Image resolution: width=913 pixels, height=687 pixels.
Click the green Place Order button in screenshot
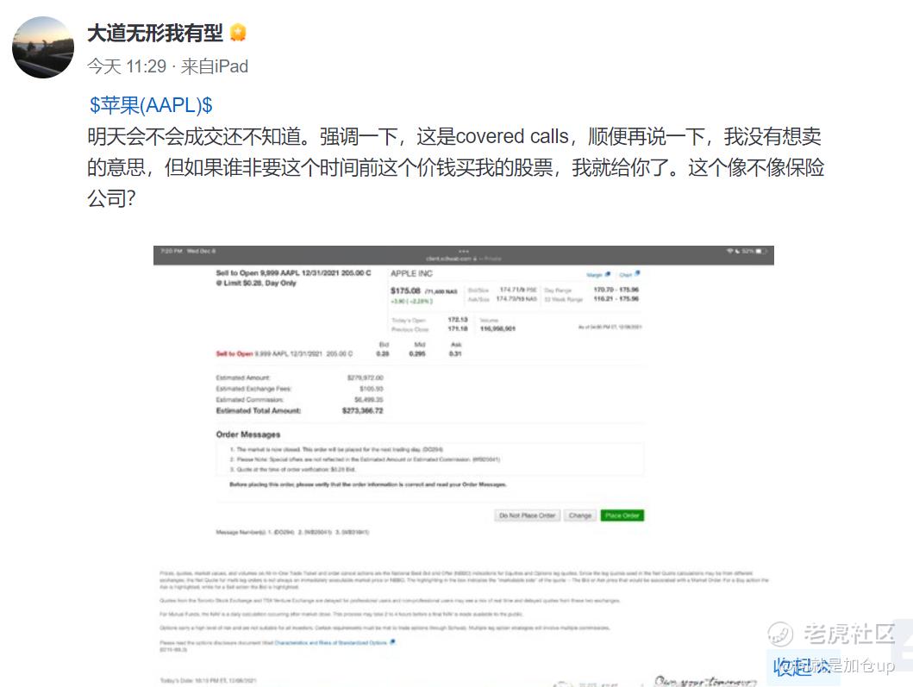click(x=622, y=515)
